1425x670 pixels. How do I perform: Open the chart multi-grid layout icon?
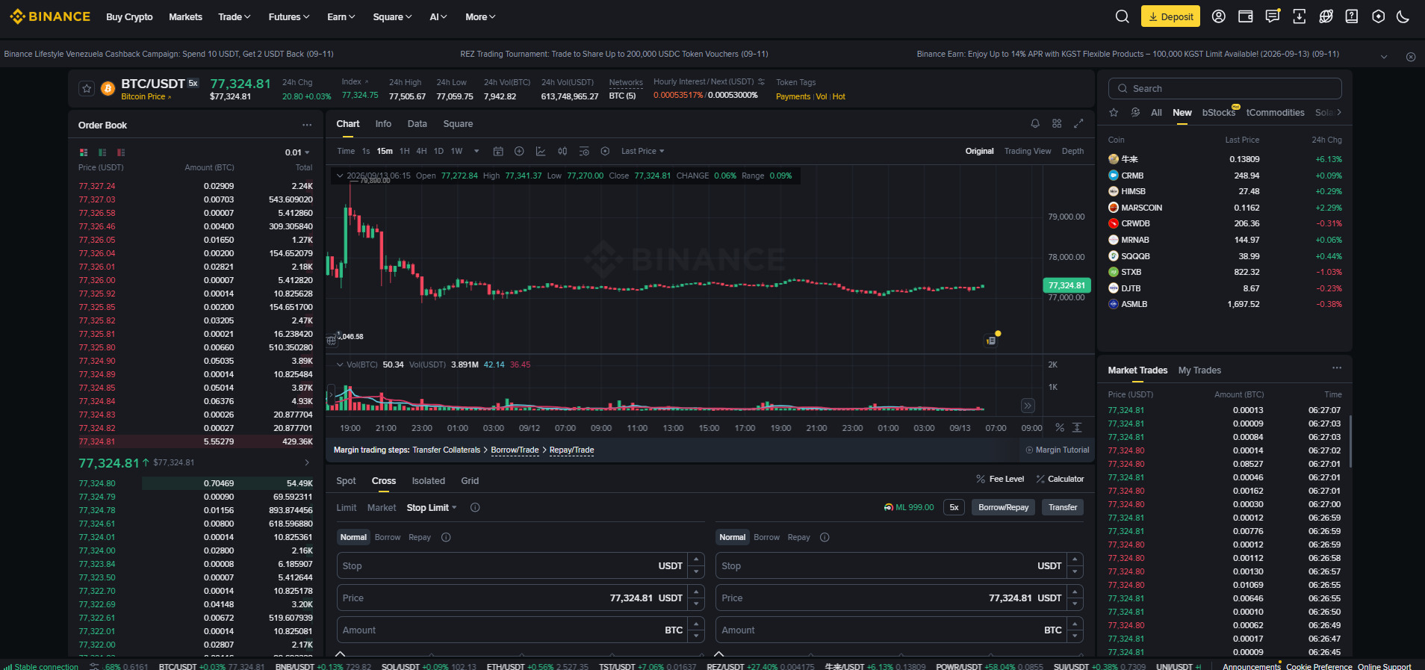[1057, 124]
